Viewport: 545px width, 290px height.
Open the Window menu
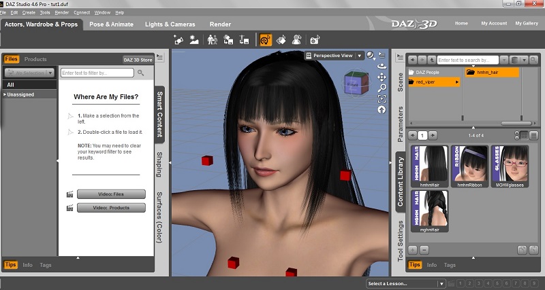(x=103, y=12)
